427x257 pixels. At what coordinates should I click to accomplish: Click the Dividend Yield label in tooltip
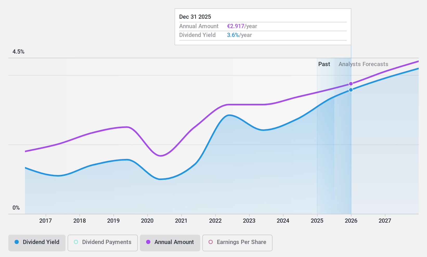[197, 35]
